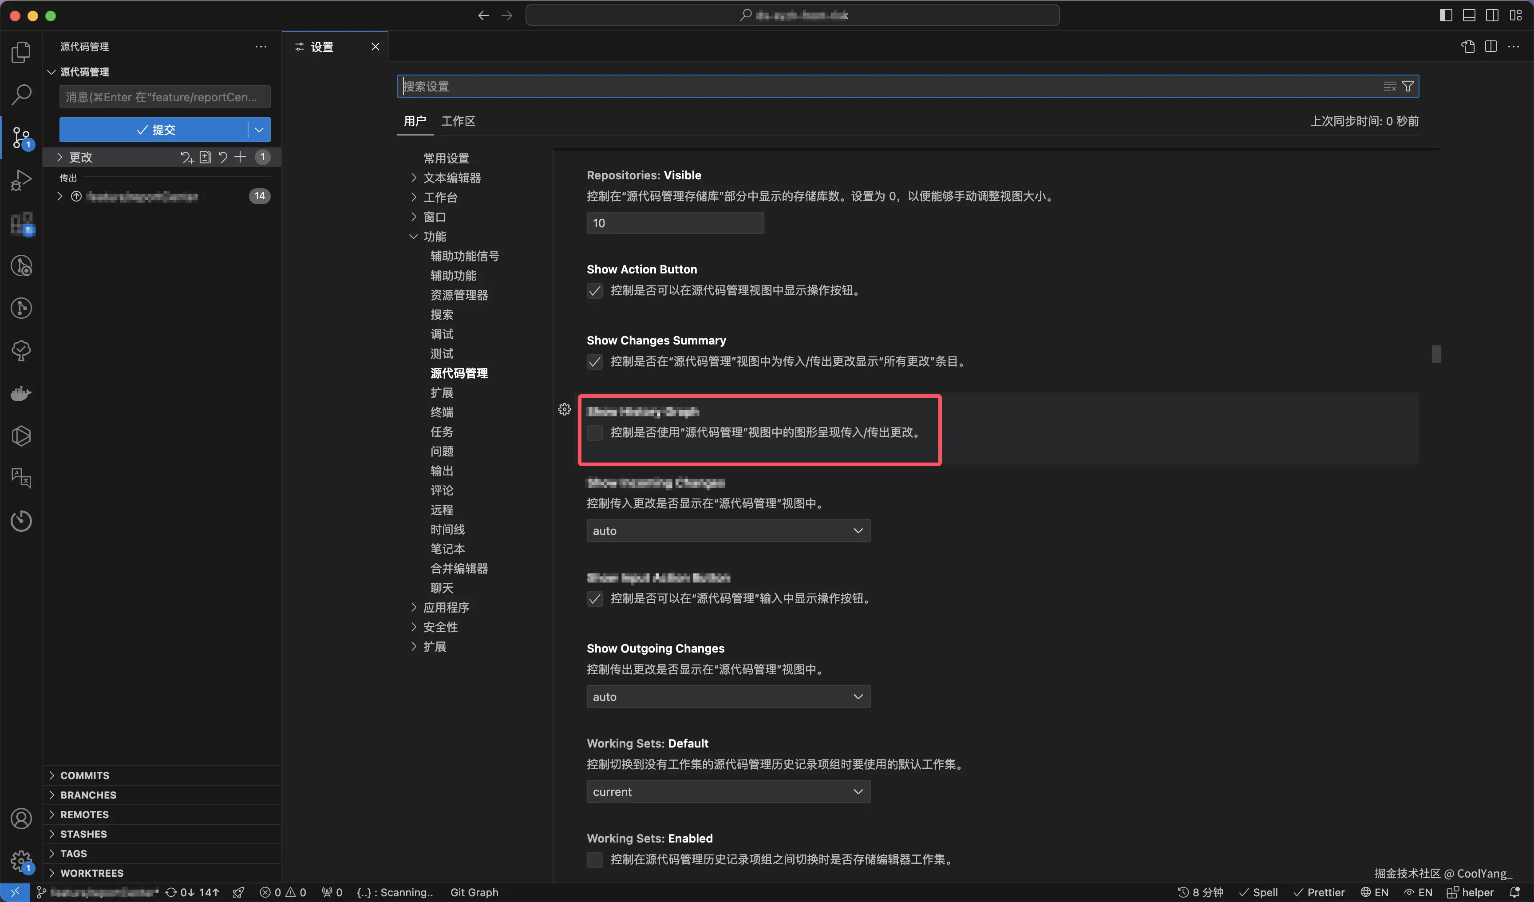Select 源代码管理 in the settings navigation
1534x902 pixels.
(459, 373)
